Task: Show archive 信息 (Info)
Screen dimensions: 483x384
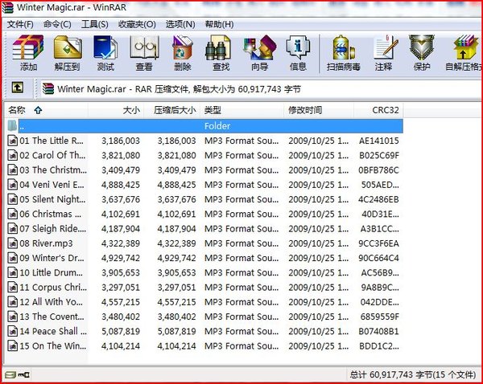Action: click(x=298, y=53)
